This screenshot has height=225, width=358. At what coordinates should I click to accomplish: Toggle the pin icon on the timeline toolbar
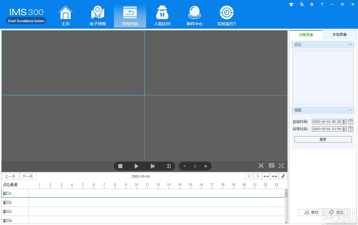coord(283,176)
